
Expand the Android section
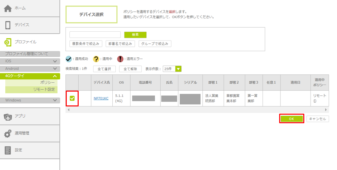(55, 69)
